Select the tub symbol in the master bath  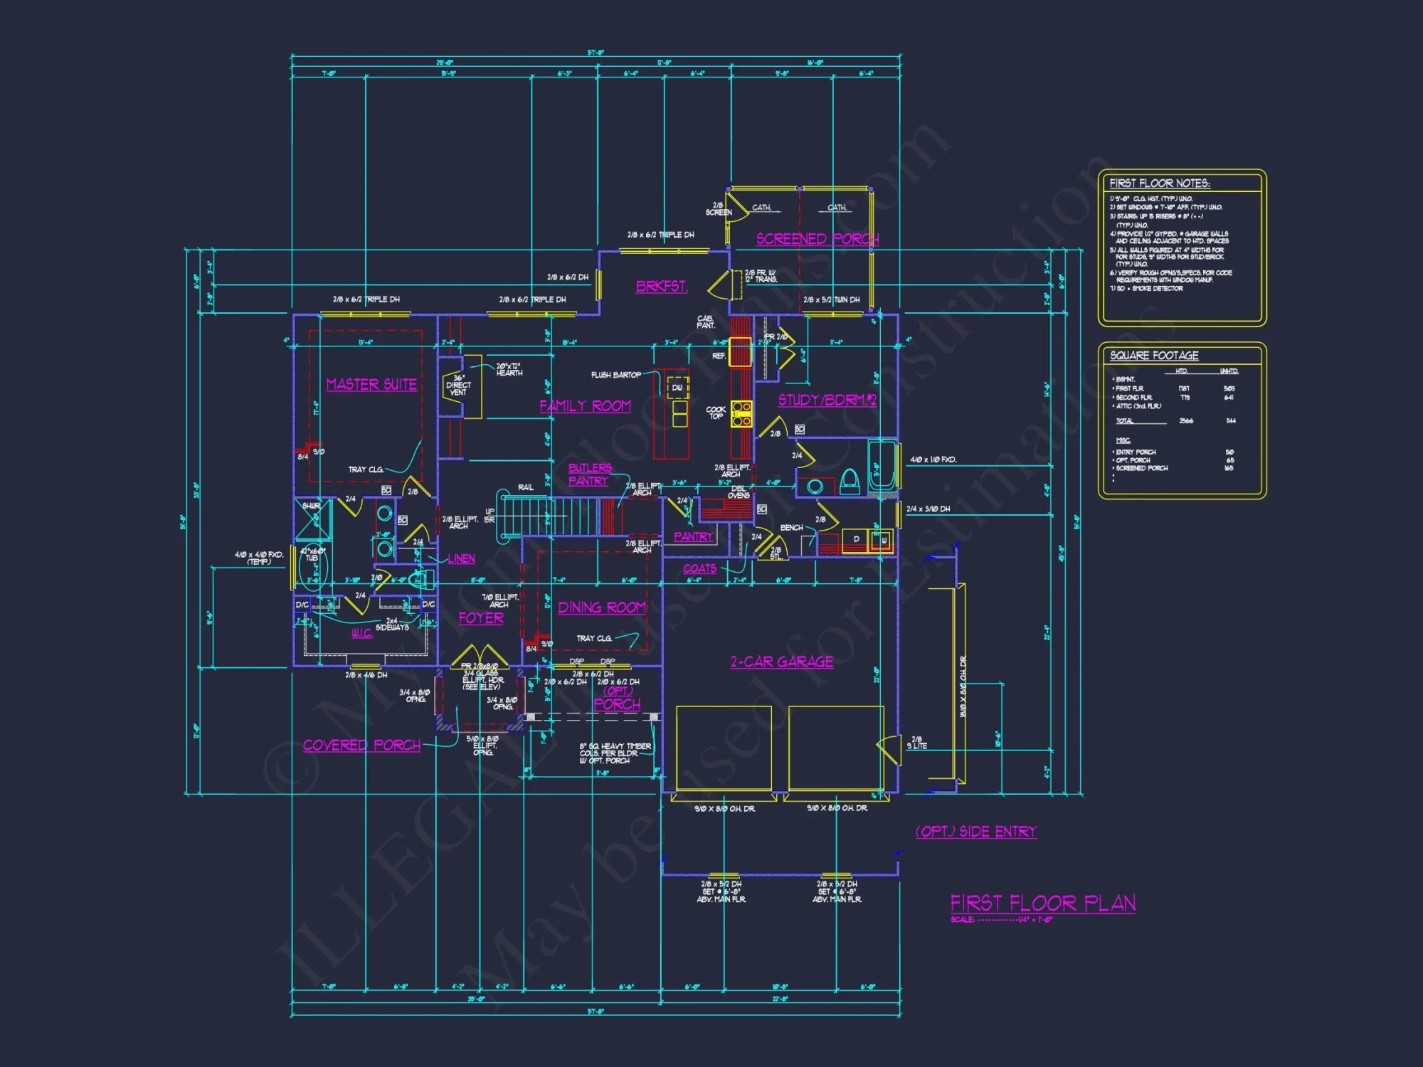coord(312,566)
